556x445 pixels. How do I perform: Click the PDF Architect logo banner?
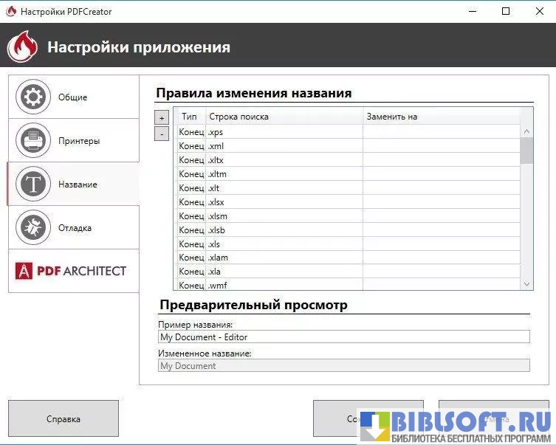(72, 271)
